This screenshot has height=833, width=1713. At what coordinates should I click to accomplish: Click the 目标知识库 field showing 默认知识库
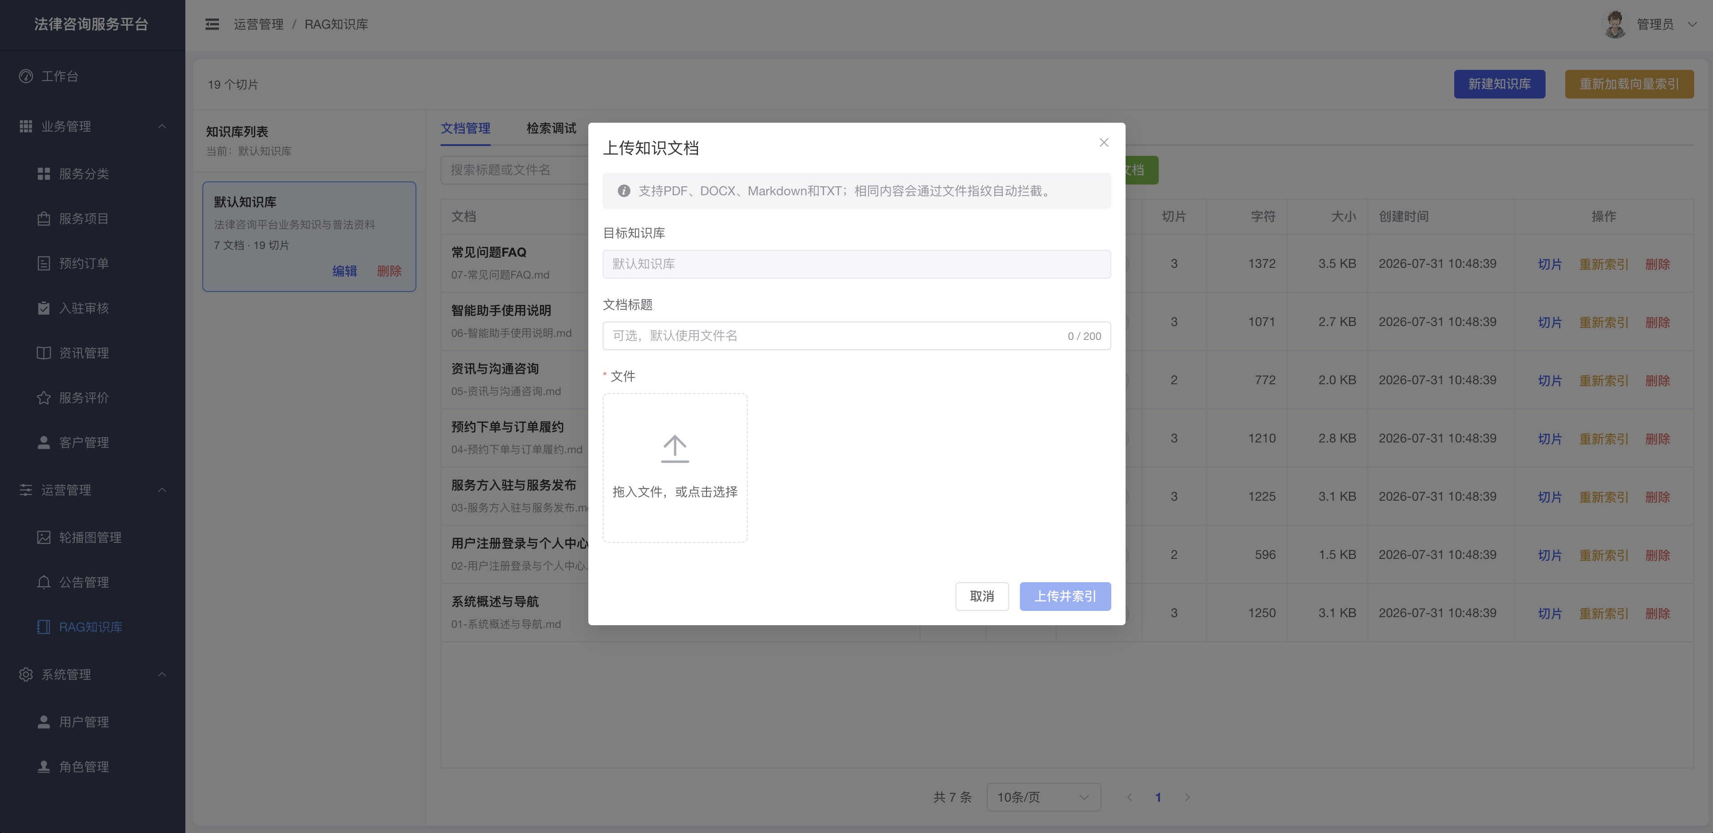[x=856, y=264]
